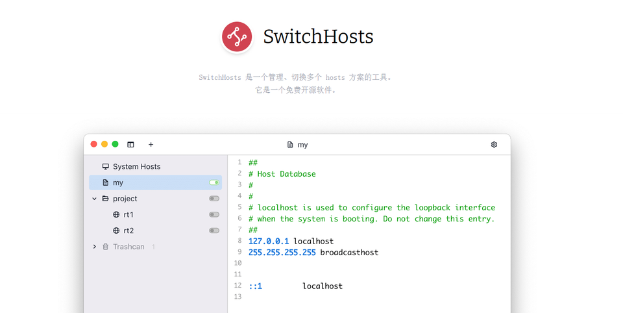
Task: Collapse the project folder chevron
Action: click(95, 199)
